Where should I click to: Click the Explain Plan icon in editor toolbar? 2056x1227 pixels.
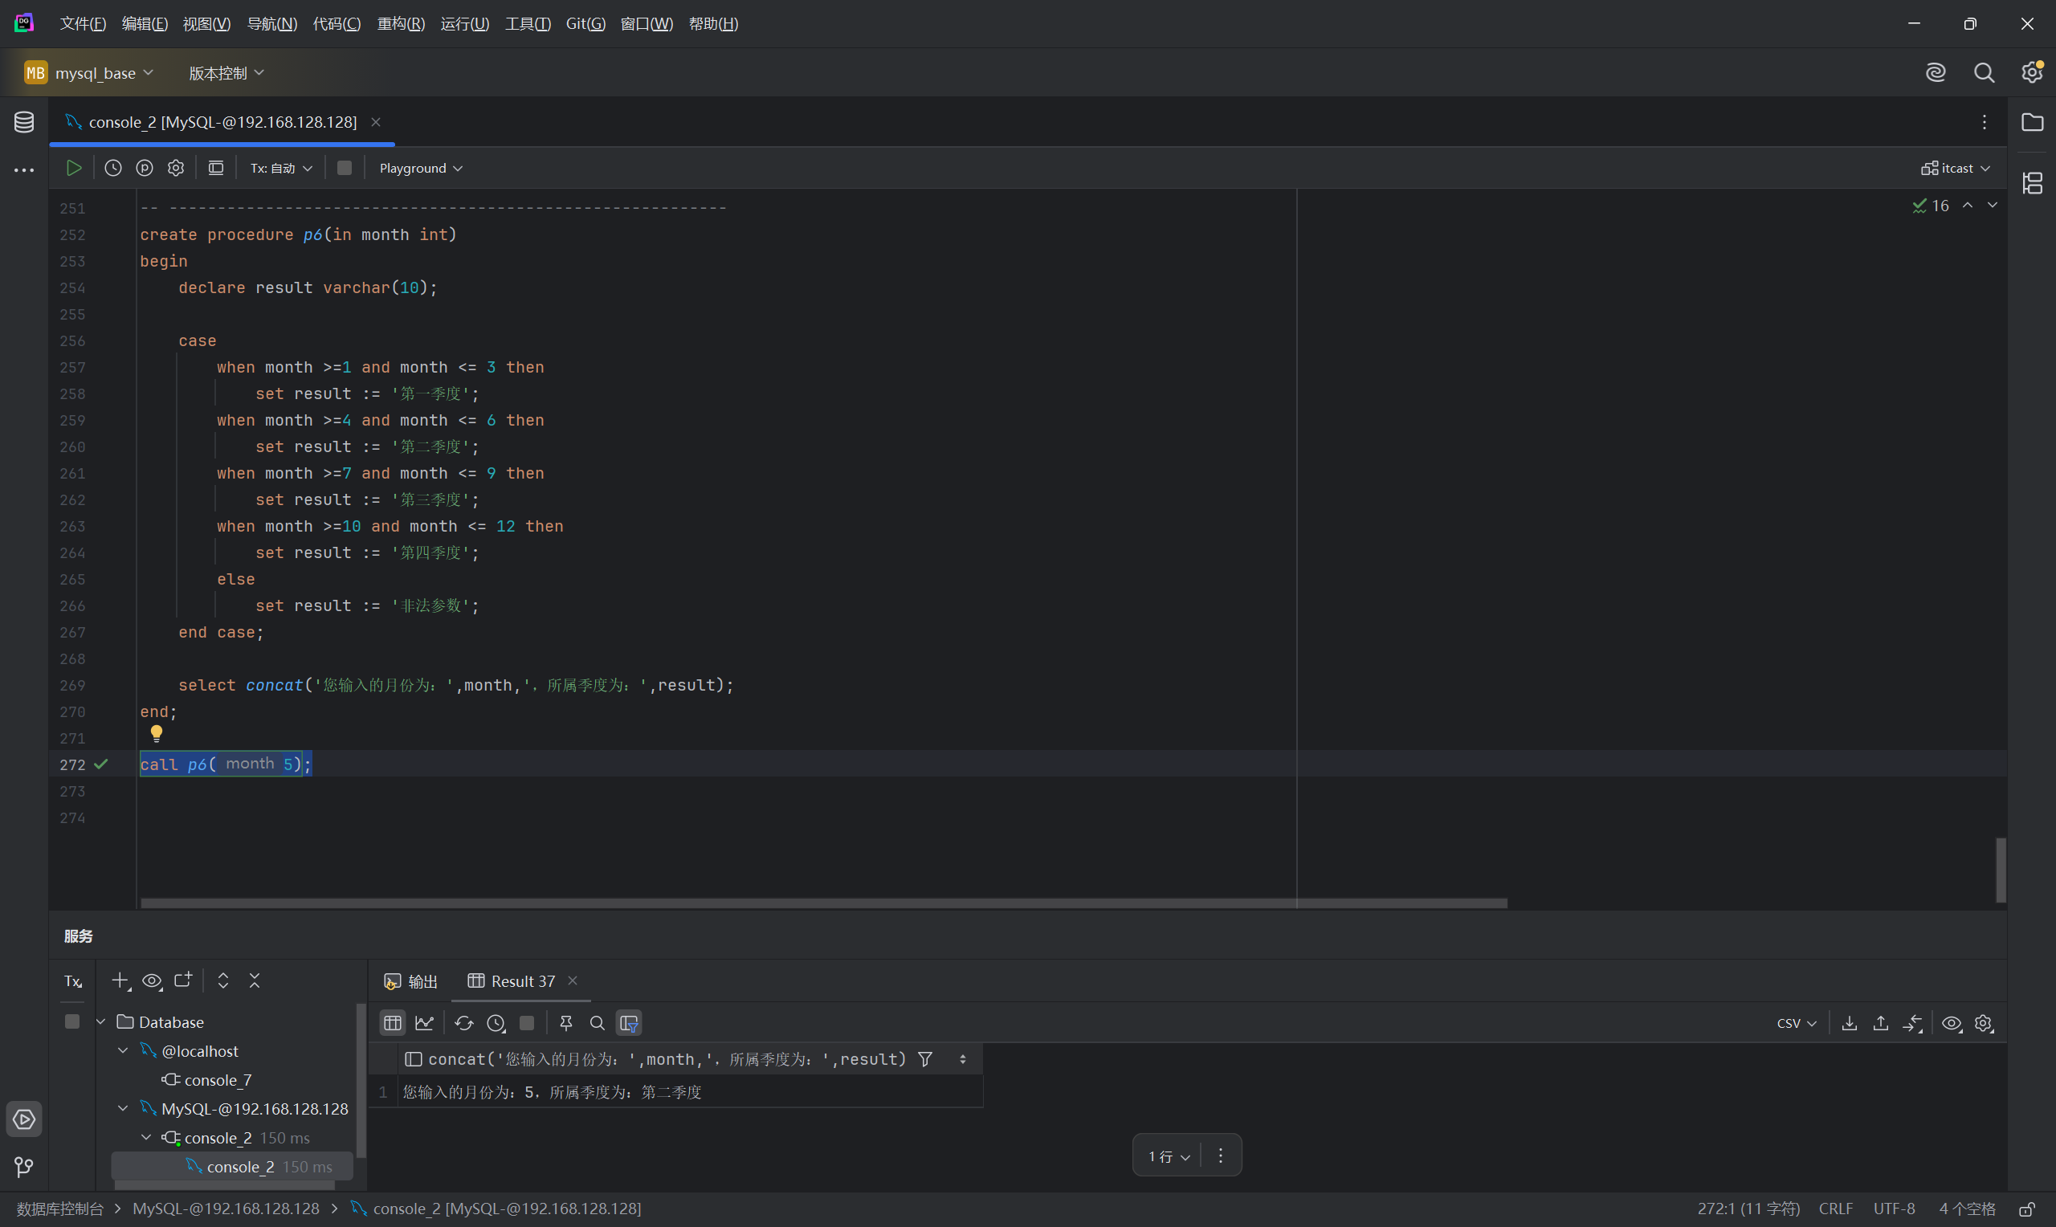point(145,168)
